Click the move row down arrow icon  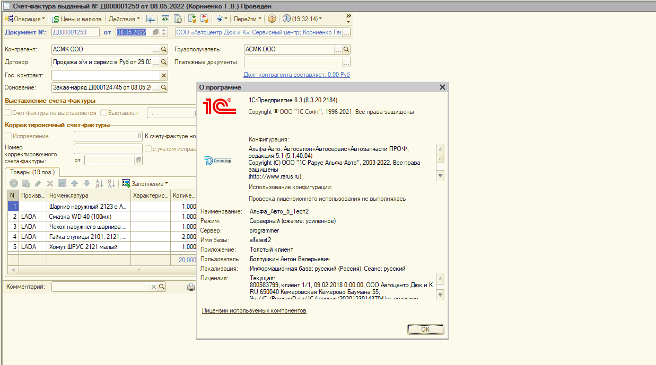click(86, 183)
